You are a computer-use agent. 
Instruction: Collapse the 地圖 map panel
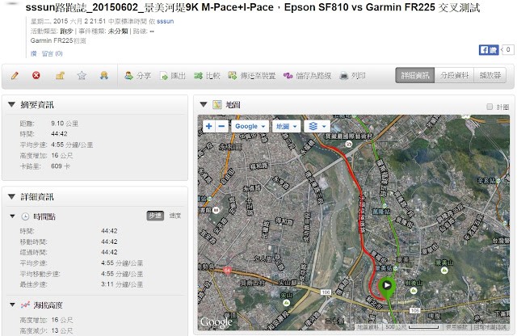point(204,104)
